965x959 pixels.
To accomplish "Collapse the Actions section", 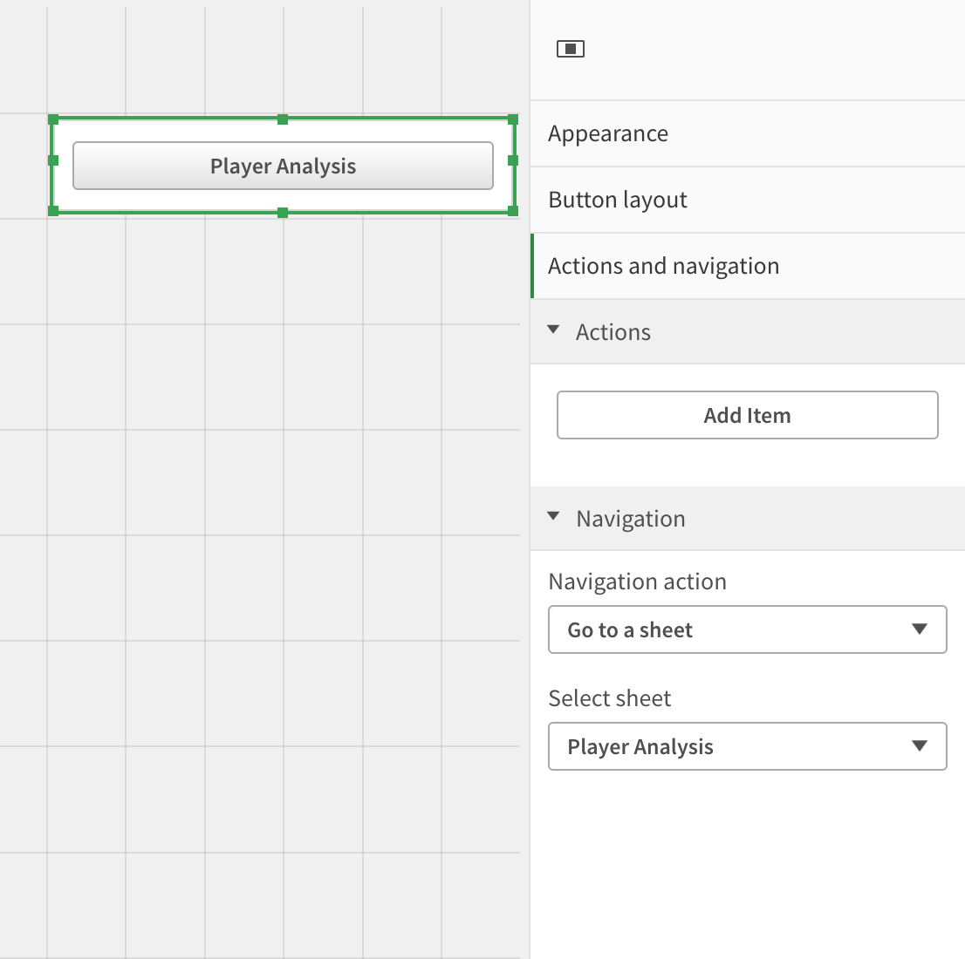I will (x=552, y=330).
